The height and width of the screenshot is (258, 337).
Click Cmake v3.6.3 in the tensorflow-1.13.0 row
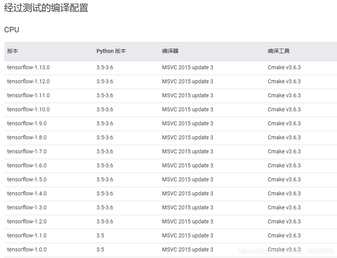284,67
